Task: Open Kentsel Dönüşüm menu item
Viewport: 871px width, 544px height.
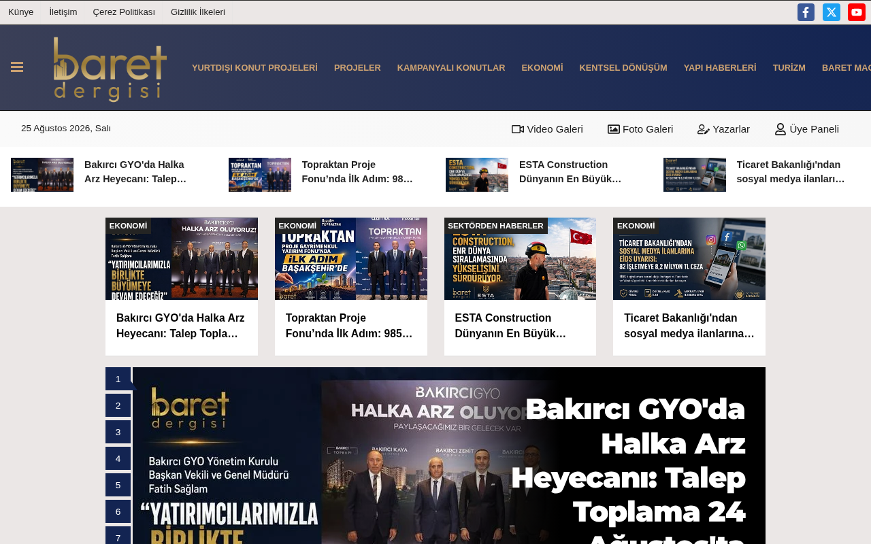Action: point(623,68)
